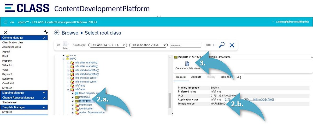Collapse the INFO folder in the tree
313x124 pixels.
coord(64,59)
